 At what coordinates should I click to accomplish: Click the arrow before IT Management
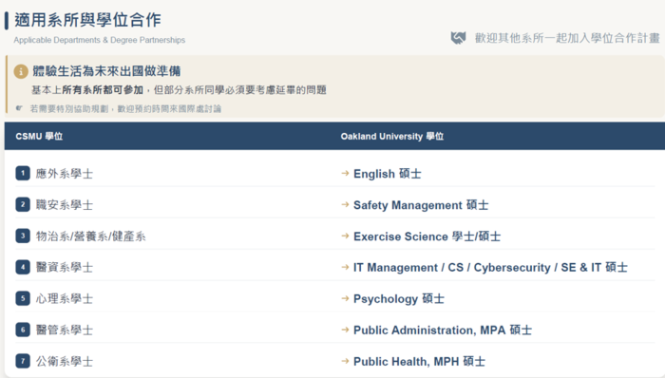[x=345, y=268]
